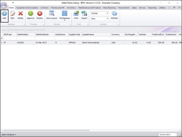The image size is (182, 137).
Task: Click the 01 Mar 2017 date cell
Action: [45, 43]
